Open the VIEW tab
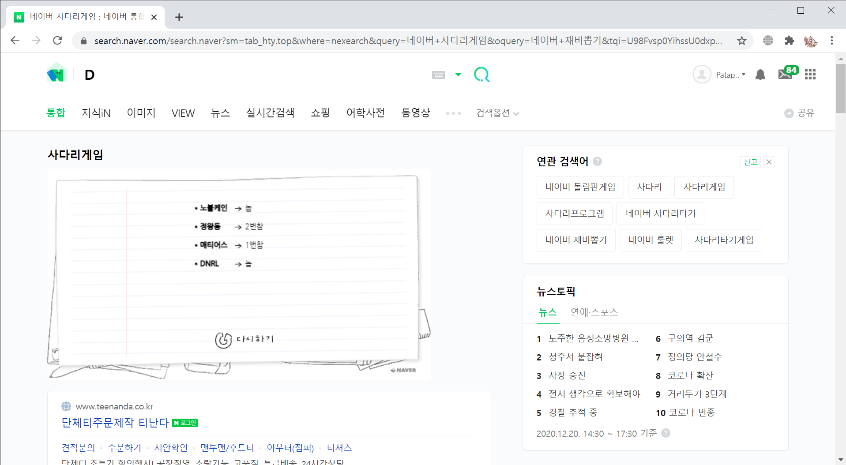 click(x=183, y=113)
